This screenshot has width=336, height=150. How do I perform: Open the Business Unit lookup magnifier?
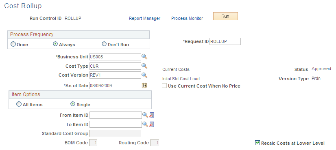pyautogui.click(x=145, y=57)
